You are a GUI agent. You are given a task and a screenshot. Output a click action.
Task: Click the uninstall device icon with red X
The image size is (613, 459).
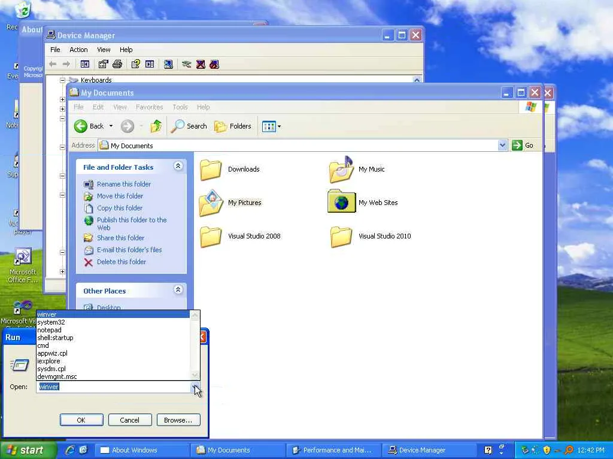[201, 64]
